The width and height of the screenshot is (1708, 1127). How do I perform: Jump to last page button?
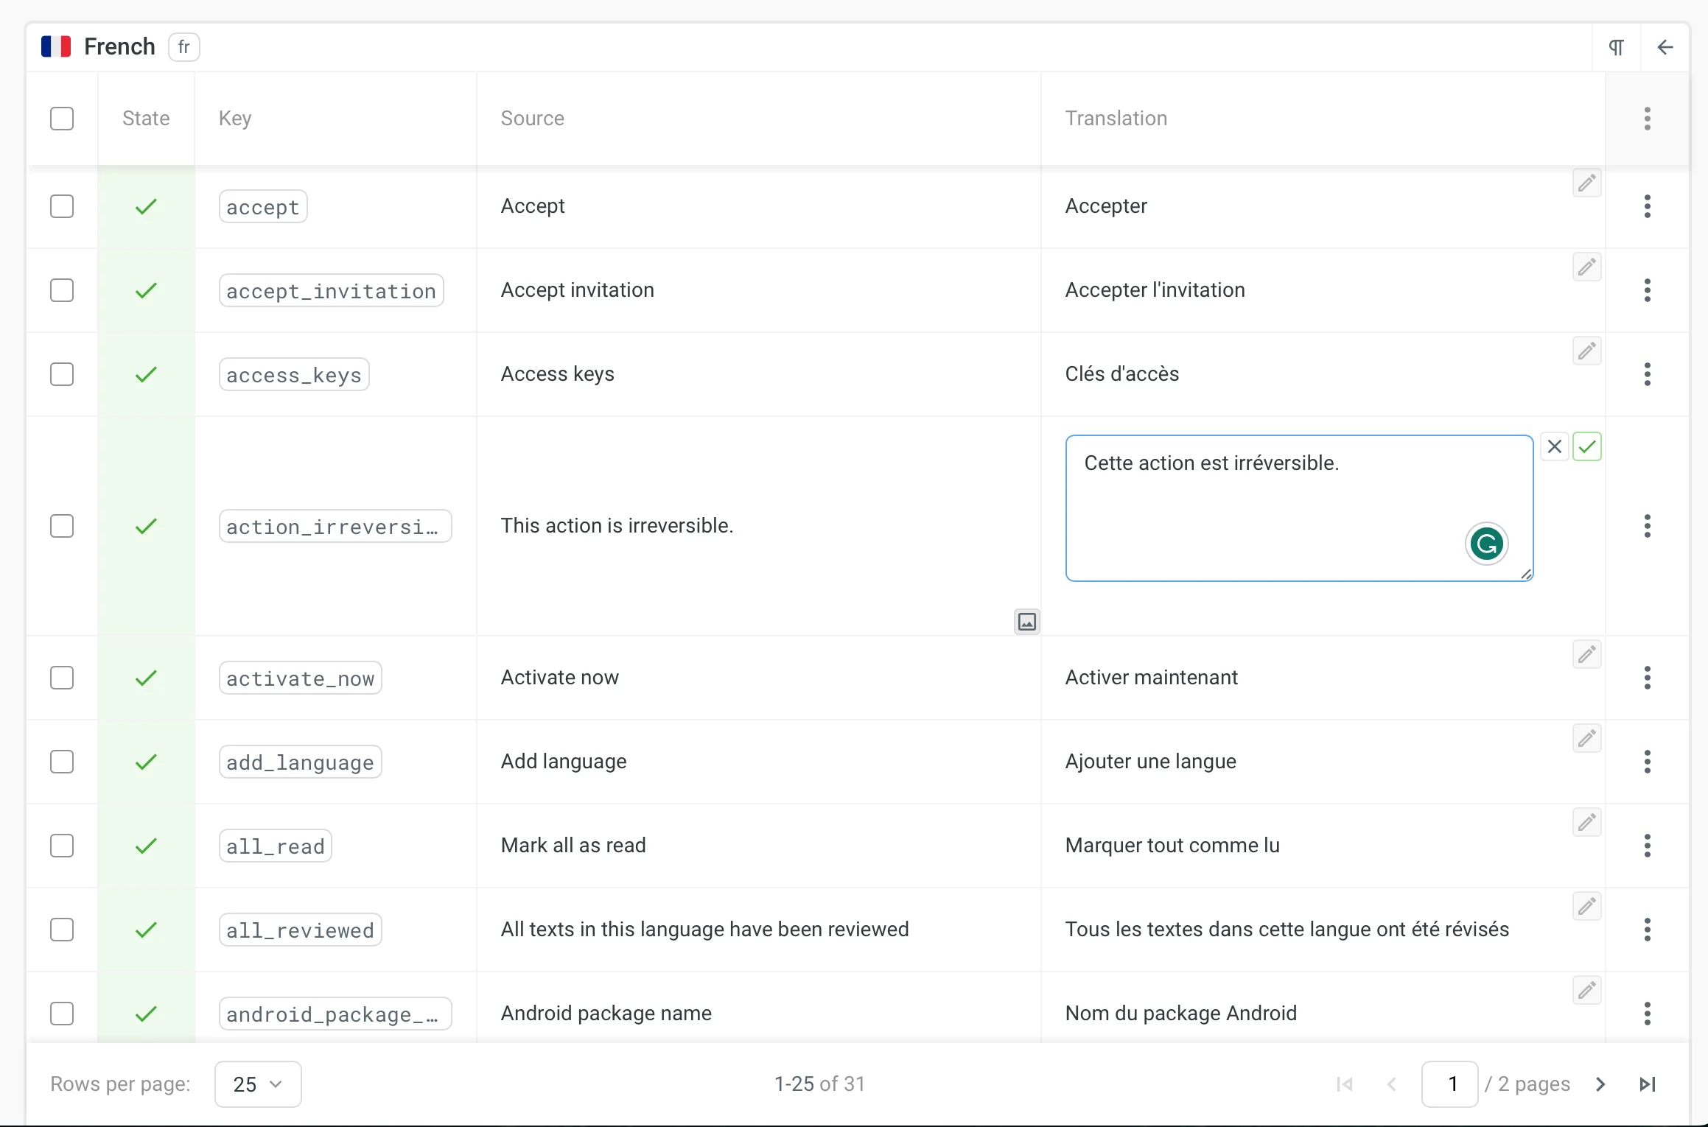[1648, 1084]
